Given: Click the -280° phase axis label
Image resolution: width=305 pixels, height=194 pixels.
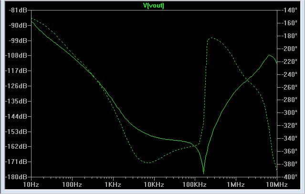Looking at the screenshot, I should (289, 100).
